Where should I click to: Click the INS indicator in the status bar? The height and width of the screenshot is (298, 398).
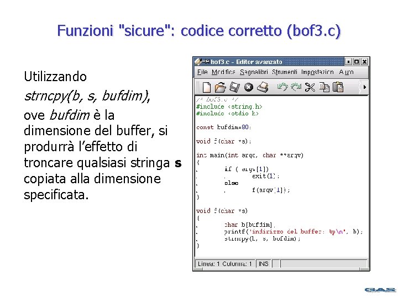coord(263,264)
